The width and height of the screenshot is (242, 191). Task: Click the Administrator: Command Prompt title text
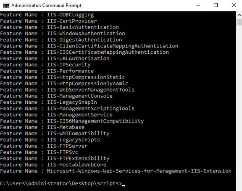(46, 5)
